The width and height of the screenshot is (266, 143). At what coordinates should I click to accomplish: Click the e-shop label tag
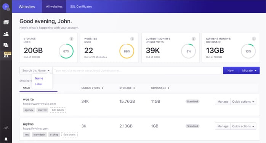point(54,135)
